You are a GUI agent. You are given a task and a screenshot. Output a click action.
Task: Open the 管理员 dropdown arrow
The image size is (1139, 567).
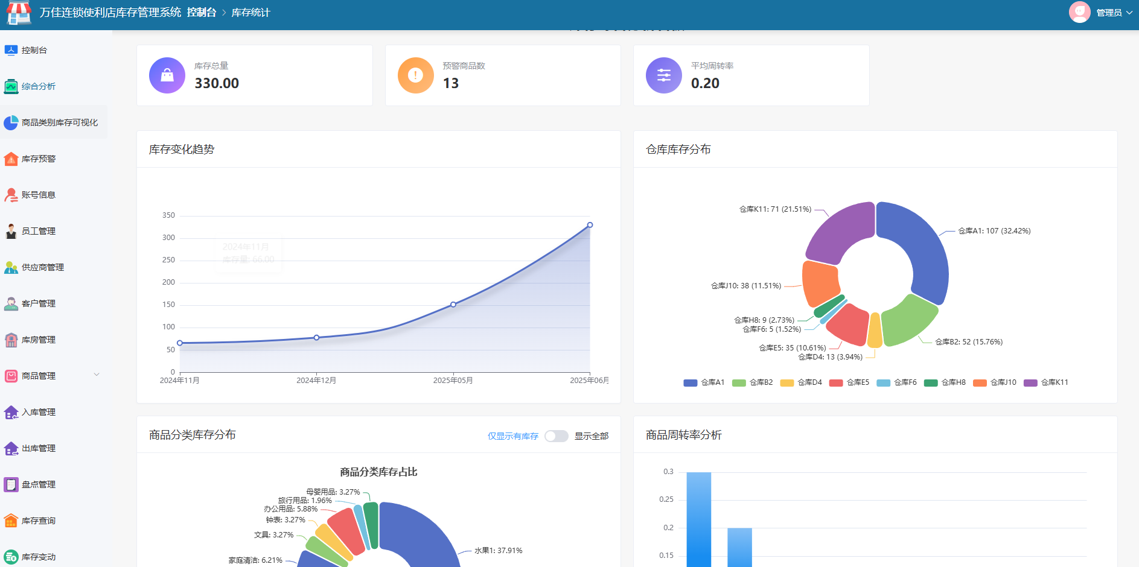(1129, 13)
